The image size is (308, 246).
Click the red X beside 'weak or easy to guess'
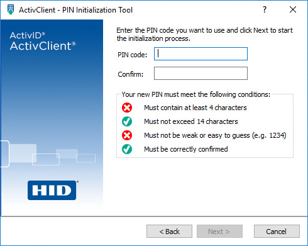pos(127,135)
